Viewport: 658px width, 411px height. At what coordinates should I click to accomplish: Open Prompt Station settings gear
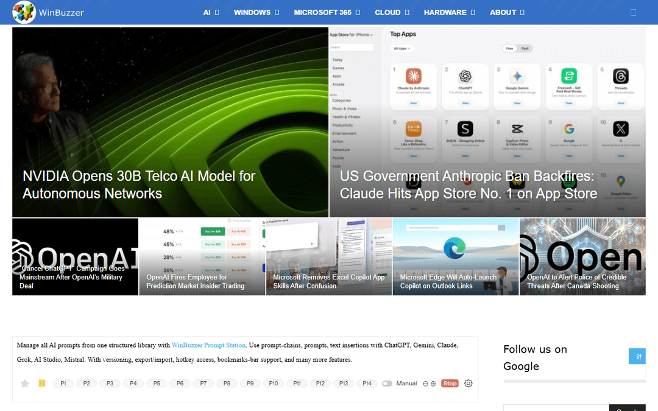469,384
